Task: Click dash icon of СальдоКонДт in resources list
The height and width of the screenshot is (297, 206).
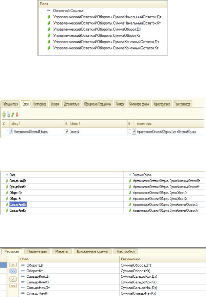Action: [23, 276]
